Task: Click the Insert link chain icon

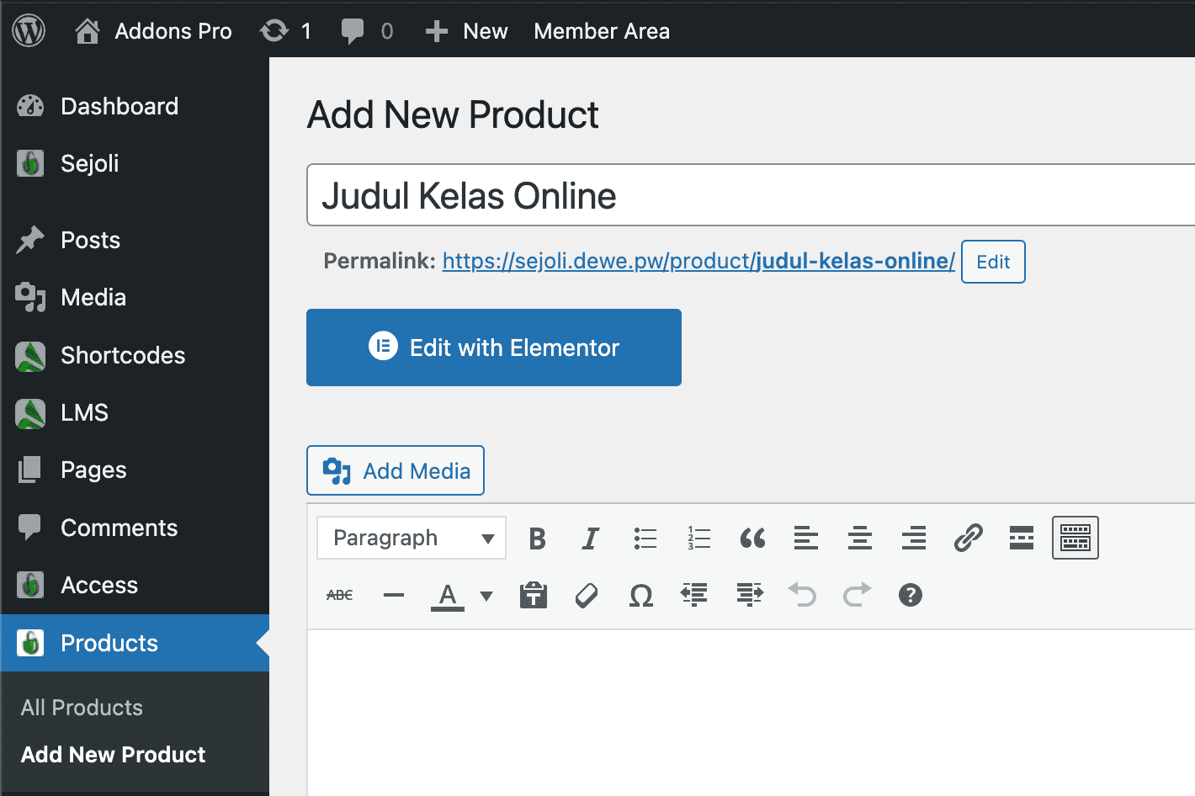Action: [968, 539]
